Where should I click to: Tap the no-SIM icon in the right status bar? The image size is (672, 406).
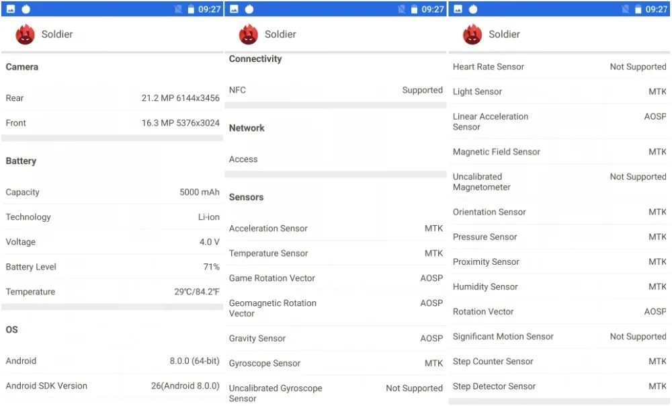pyautogui.click(x=626, y=9)
